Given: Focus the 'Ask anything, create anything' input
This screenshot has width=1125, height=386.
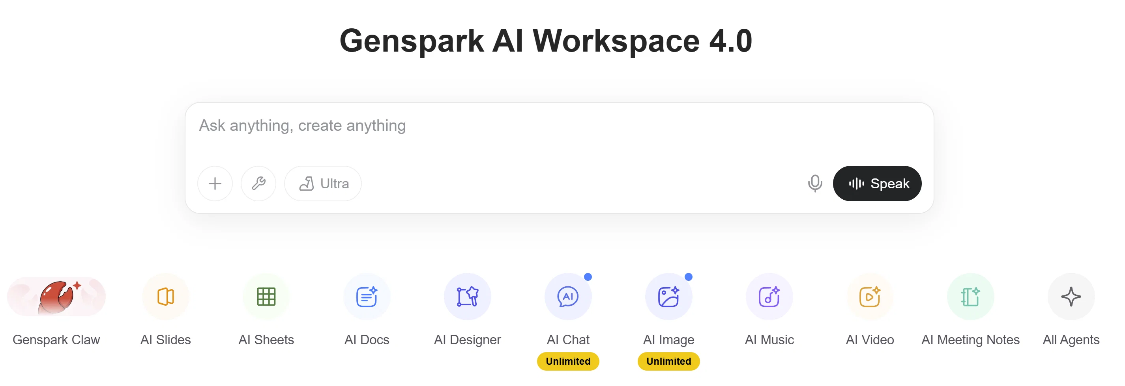Looking at the screenshot, I should [x=559, y=126].
